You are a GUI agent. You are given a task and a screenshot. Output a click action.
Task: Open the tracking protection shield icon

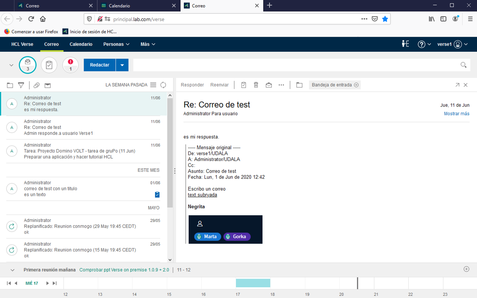[89, 19]
